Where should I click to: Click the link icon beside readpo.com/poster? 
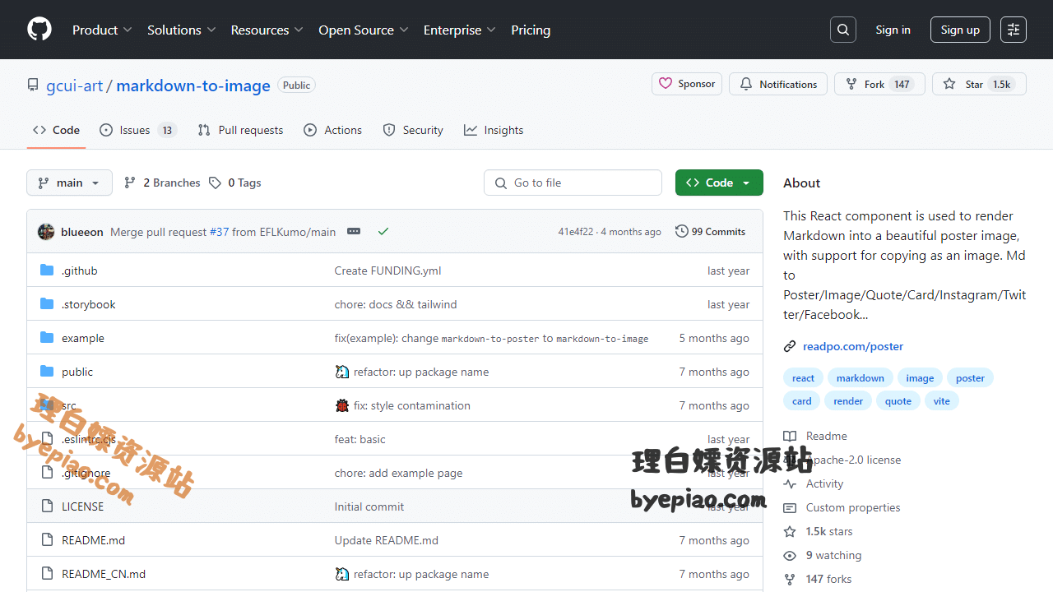pos(790,346)
